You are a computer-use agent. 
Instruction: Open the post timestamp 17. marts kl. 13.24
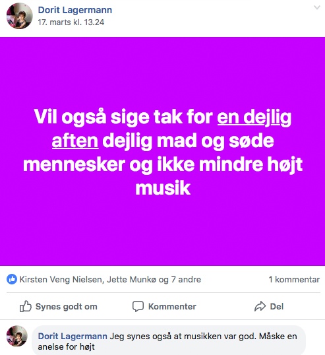point(71,22)
